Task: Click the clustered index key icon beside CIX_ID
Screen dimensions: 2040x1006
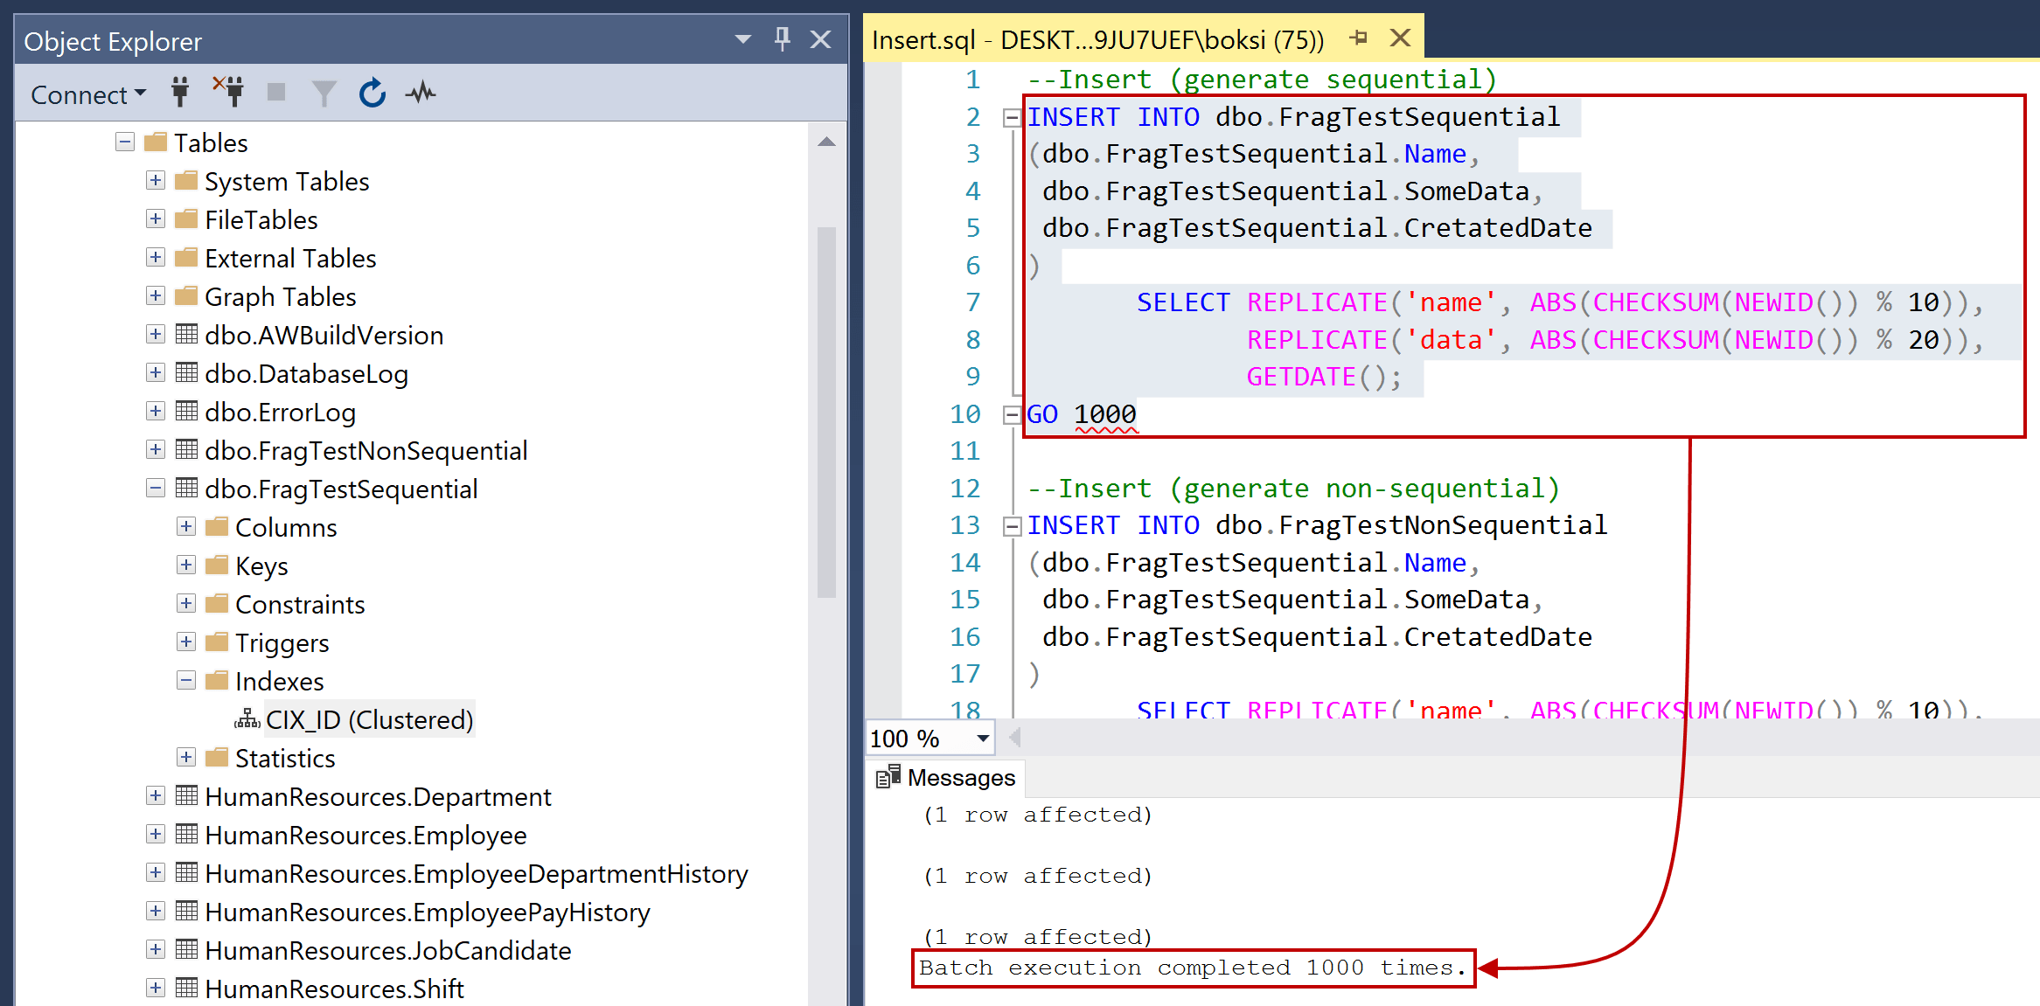Action: (247, 718)
